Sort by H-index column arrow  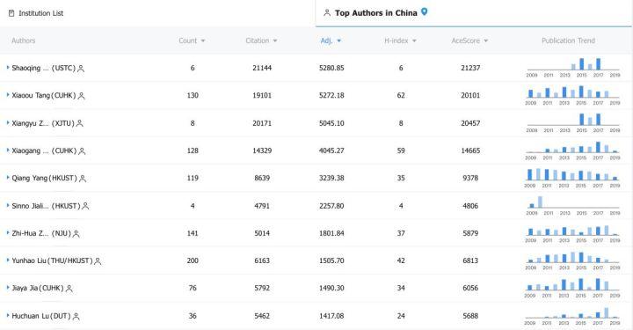click(414, 40)
